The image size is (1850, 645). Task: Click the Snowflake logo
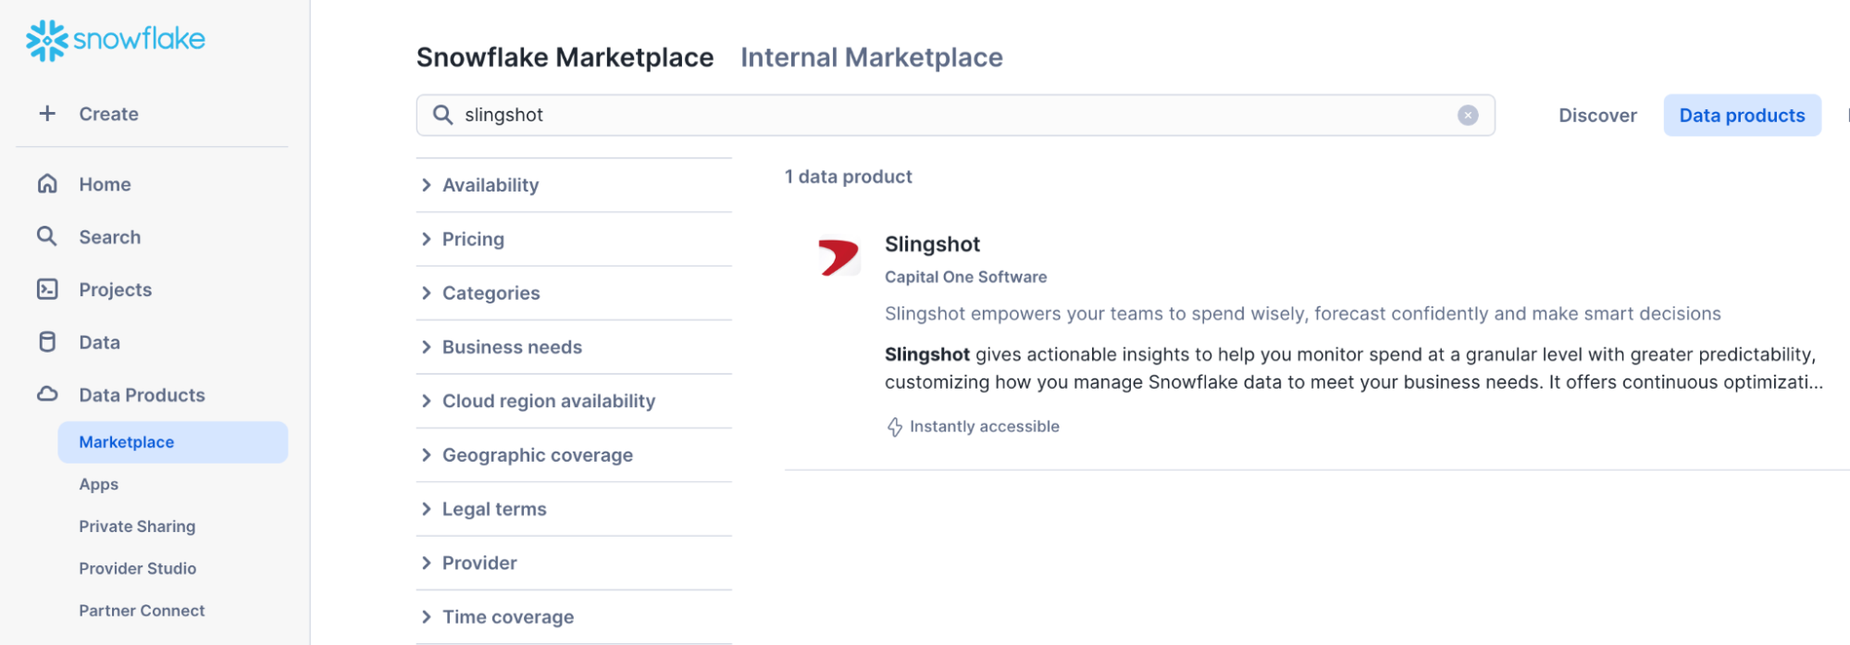pos(116,40)
